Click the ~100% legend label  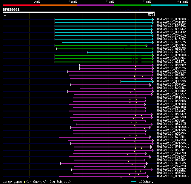182,2
